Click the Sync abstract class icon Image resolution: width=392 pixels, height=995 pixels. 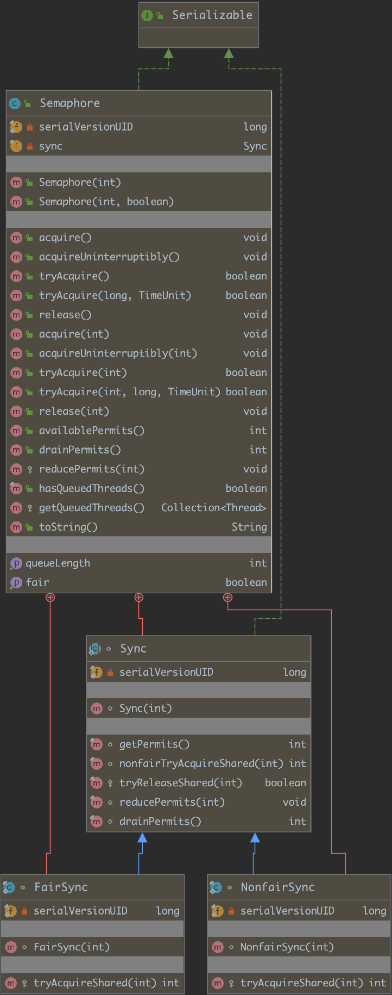click(x=95, y=649)
